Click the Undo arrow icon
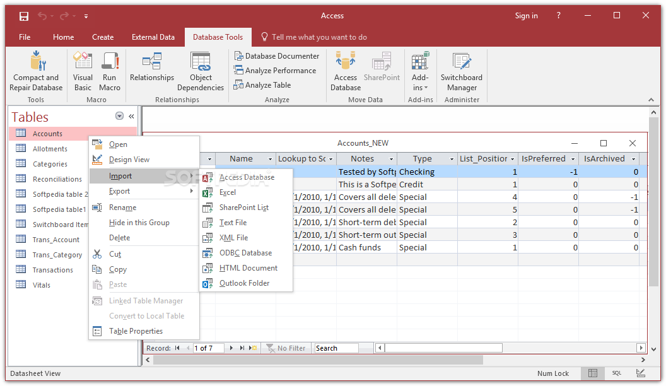This screenshot has height=386, width=666. point(42,16)
